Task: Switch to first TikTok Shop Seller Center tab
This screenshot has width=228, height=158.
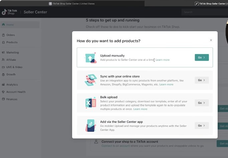Action: pos(72,4)
